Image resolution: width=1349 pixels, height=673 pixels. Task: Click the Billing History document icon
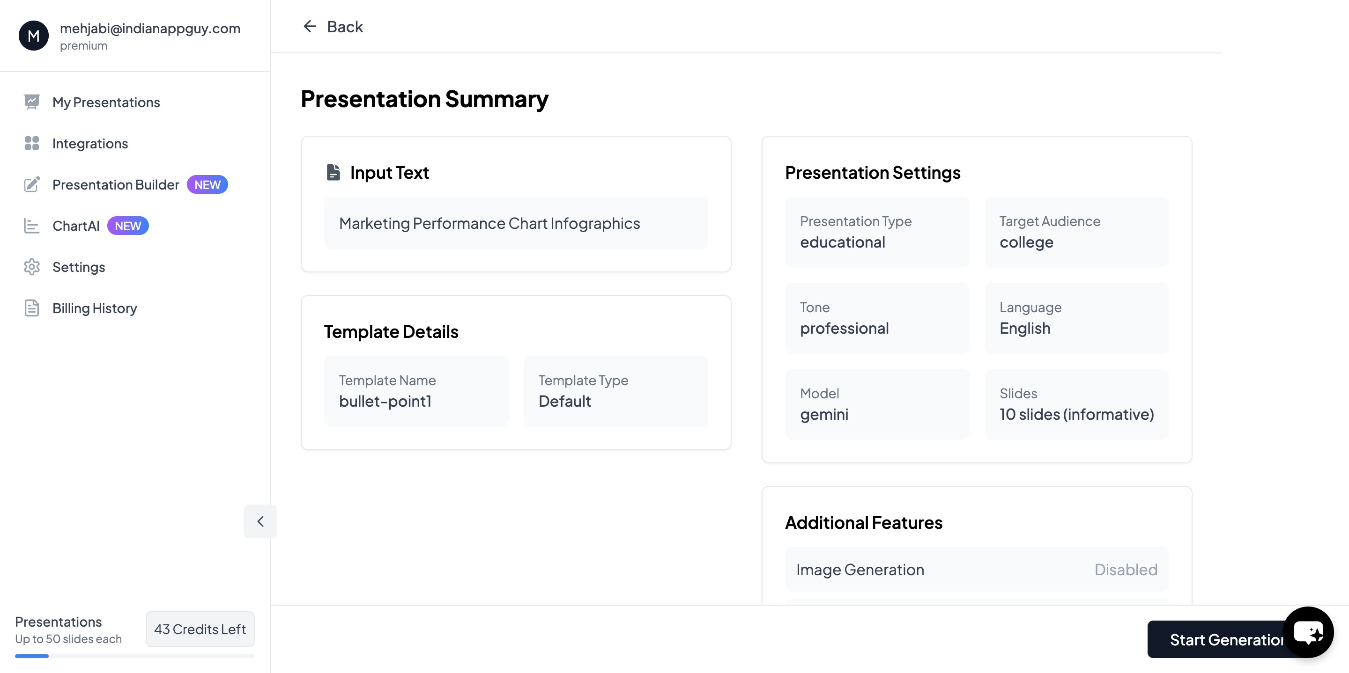31,308
